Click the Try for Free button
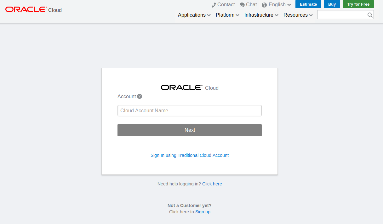This screenshot has height=224, width=383. [358, 4]
